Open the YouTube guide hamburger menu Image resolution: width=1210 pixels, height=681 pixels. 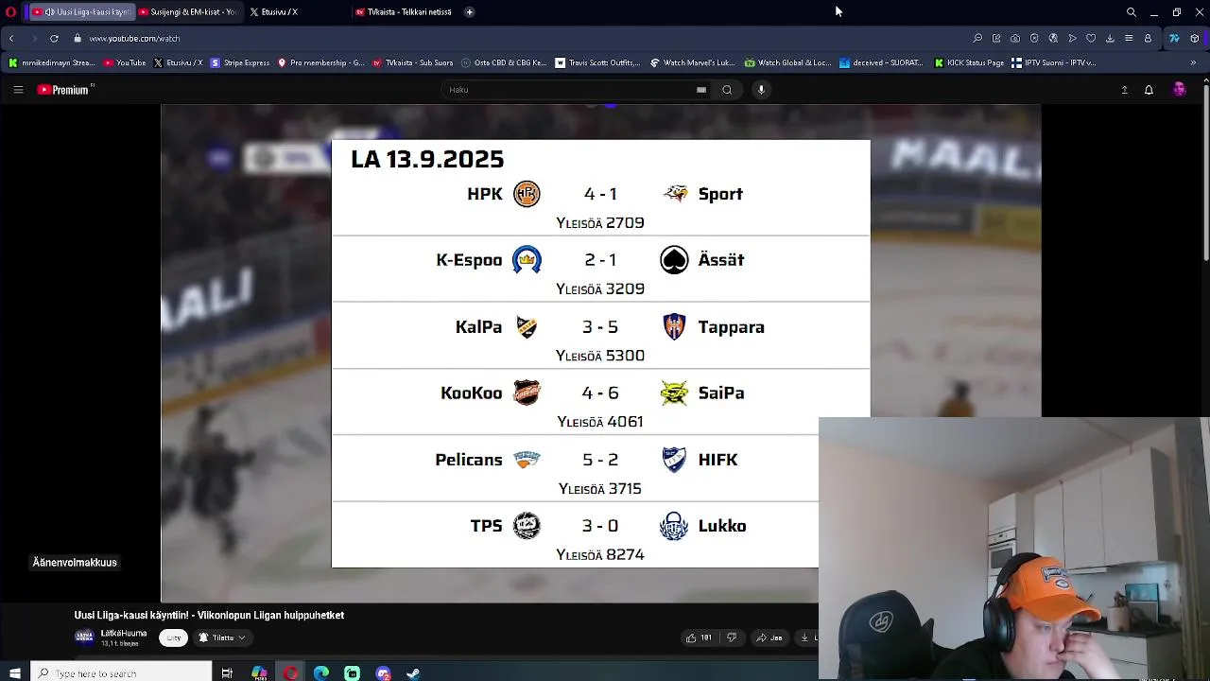[x=18, y=90]
